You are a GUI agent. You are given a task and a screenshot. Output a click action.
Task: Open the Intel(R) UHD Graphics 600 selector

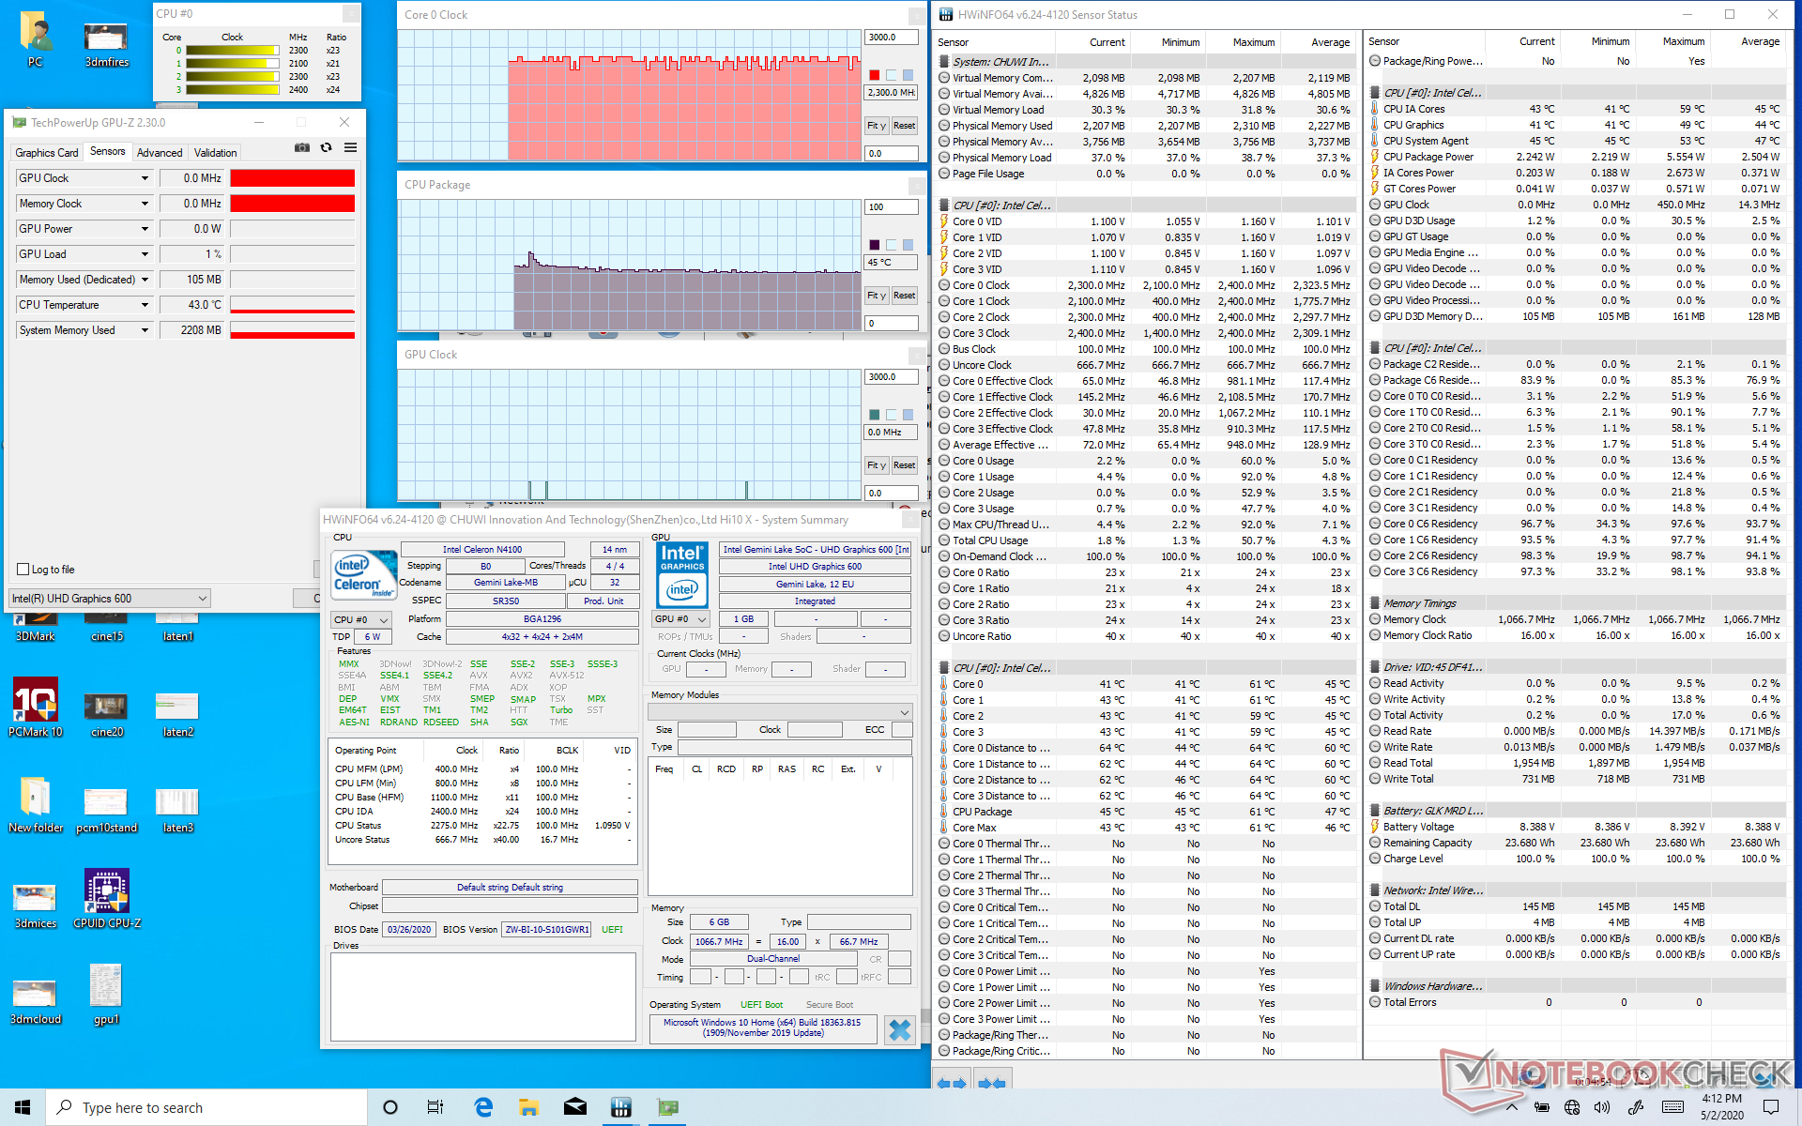pyautogui.click(x=109, y=599)
